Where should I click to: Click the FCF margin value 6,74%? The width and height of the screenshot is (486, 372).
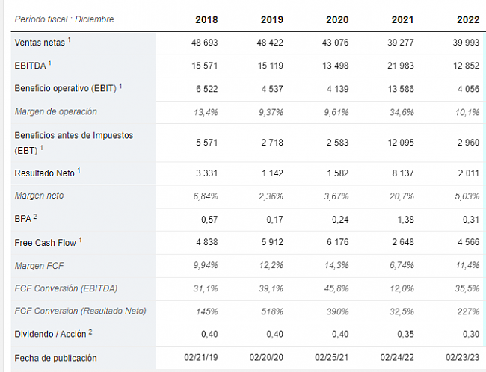402,265
